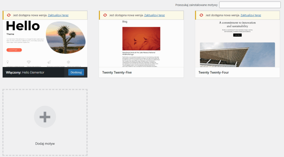
Task: Click Zaktualizuj teraz for Twenty Twenty-Five
Action: tap(154, 15)
